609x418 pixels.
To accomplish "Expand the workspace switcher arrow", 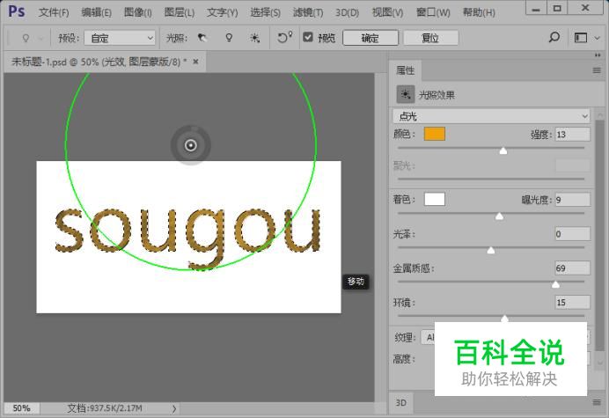I will (598, 38).
